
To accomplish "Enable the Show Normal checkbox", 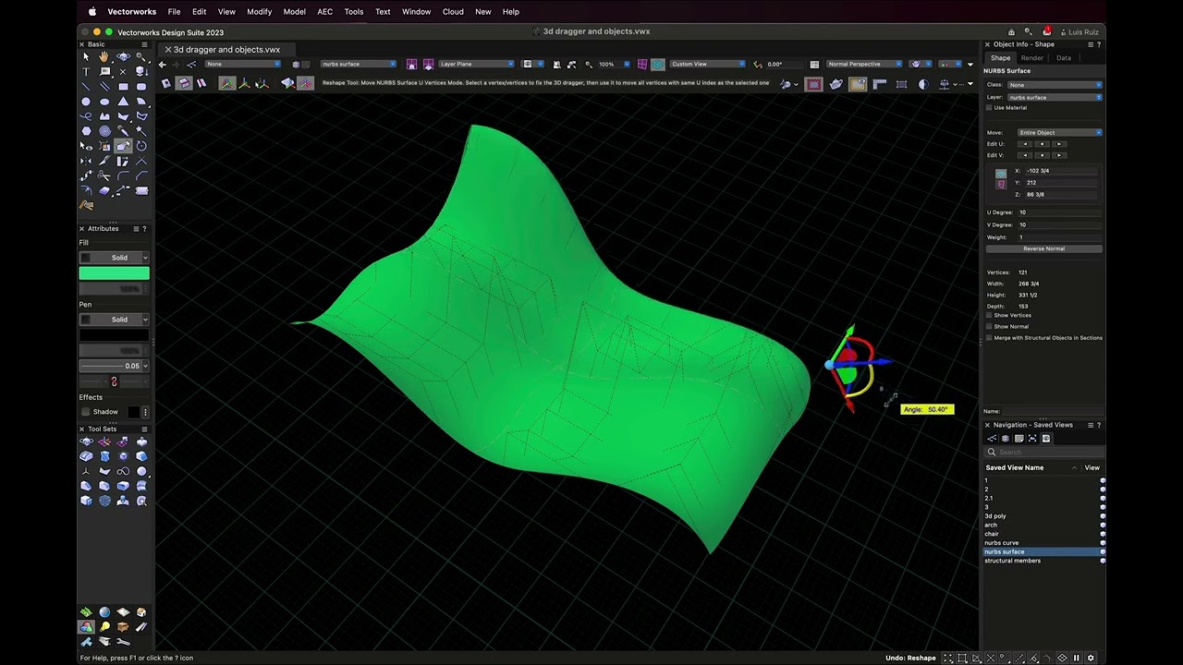I will [989, 326].
